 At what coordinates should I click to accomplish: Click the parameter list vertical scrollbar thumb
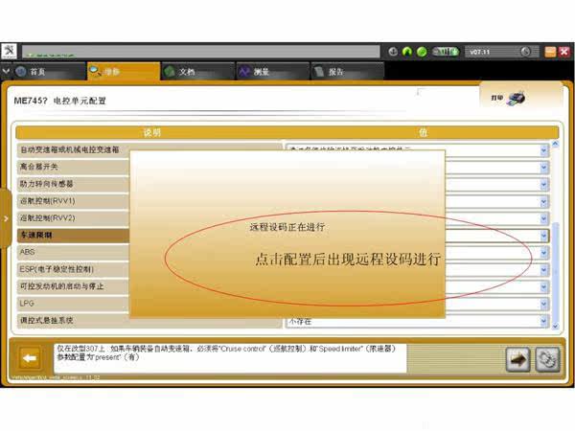pyautogui.click(x=555, y=271)
